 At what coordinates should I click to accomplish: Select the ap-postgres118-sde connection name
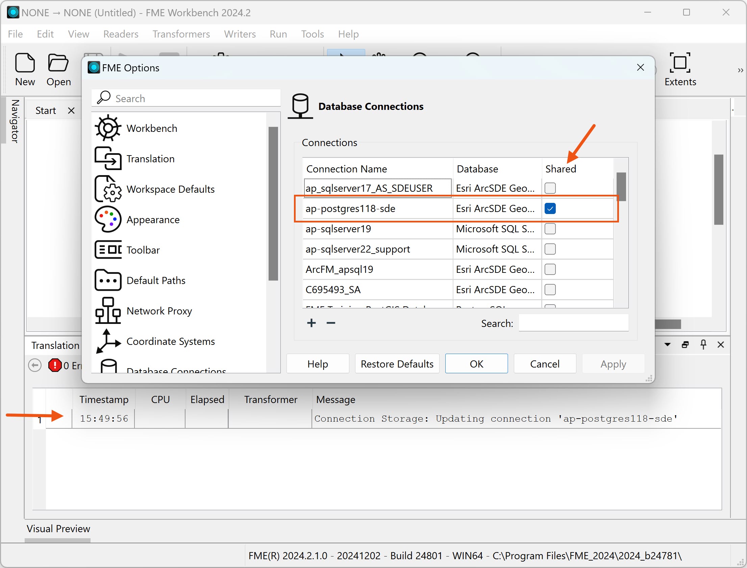(x=350, y=209)
